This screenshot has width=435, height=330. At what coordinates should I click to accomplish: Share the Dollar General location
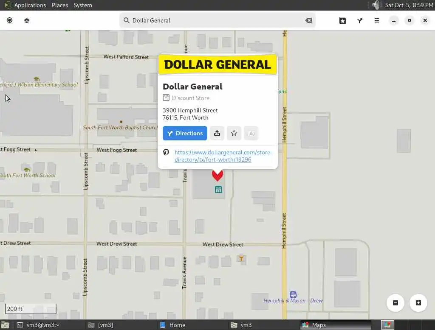217,133
